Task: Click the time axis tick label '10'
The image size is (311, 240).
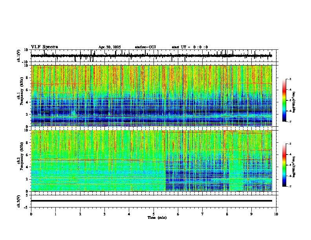Action: 276,214
